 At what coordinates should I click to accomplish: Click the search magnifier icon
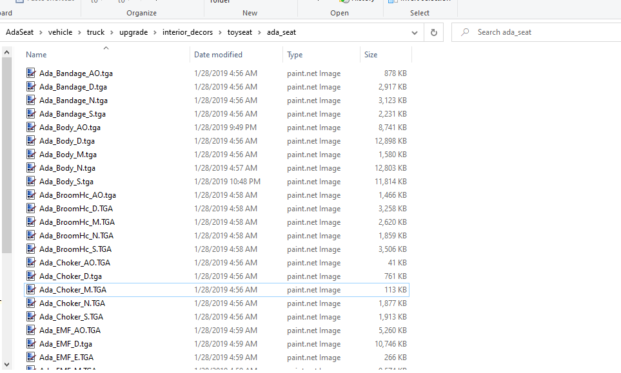466,32
